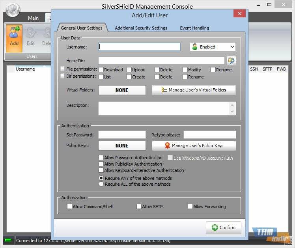
Task: Select the Main ribbon tab
Action: tap(33, 18)
